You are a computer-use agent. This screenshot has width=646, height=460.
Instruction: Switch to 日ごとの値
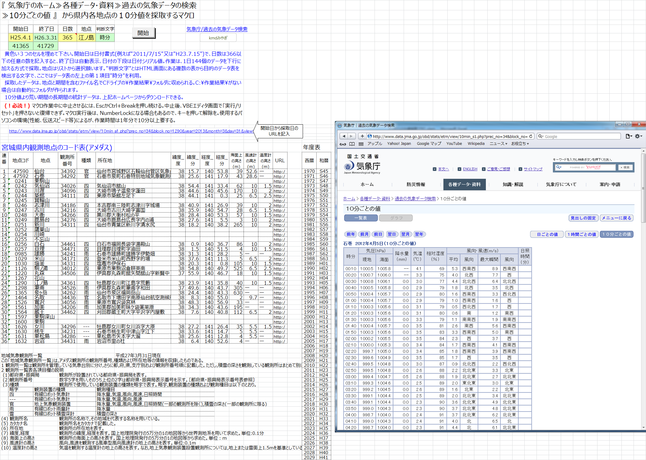pyautogui.click(x=547, y=234)
